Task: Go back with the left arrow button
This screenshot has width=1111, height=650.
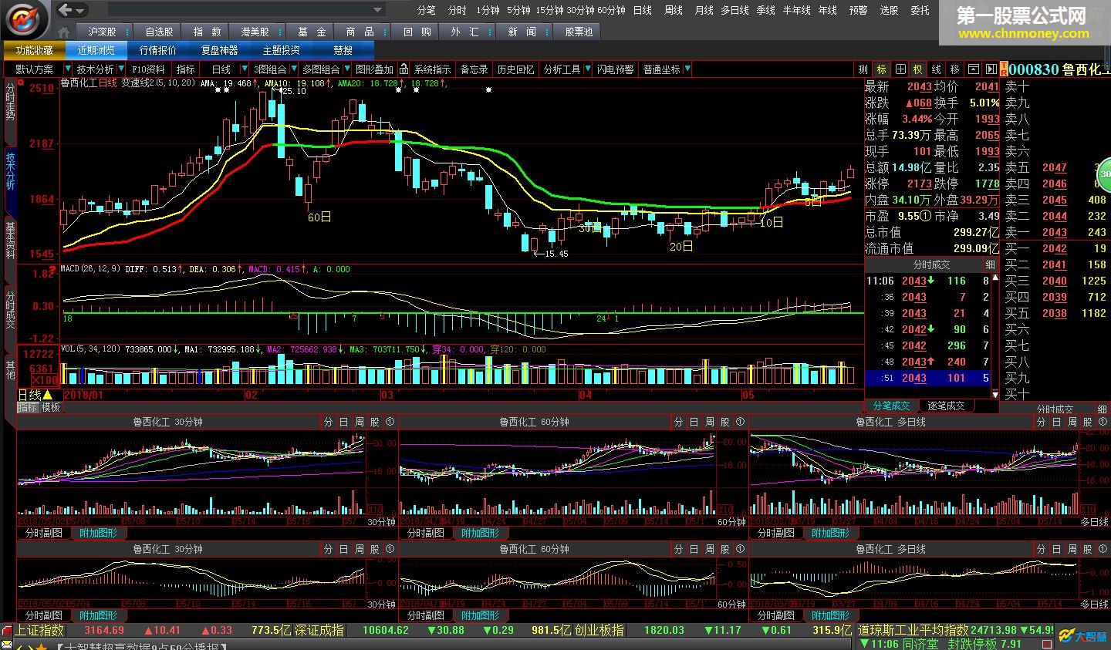Action: [66, 10]
